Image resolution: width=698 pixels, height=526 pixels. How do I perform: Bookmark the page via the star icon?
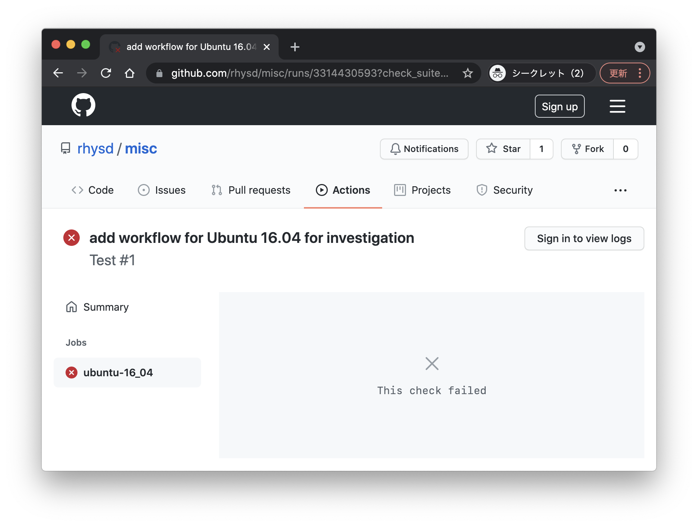468,73
